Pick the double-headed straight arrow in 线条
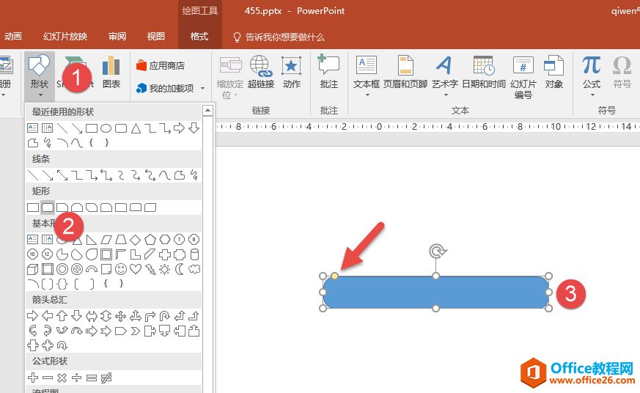The width and height of the screenshot is (640, 393). 62,175
